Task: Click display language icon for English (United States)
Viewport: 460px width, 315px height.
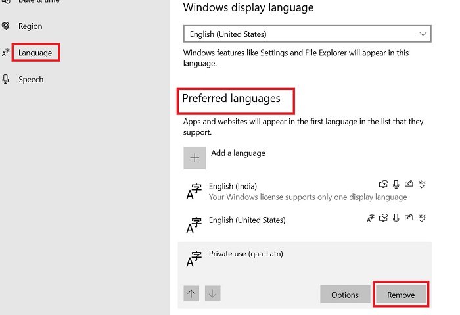Action: click(371, 218)
